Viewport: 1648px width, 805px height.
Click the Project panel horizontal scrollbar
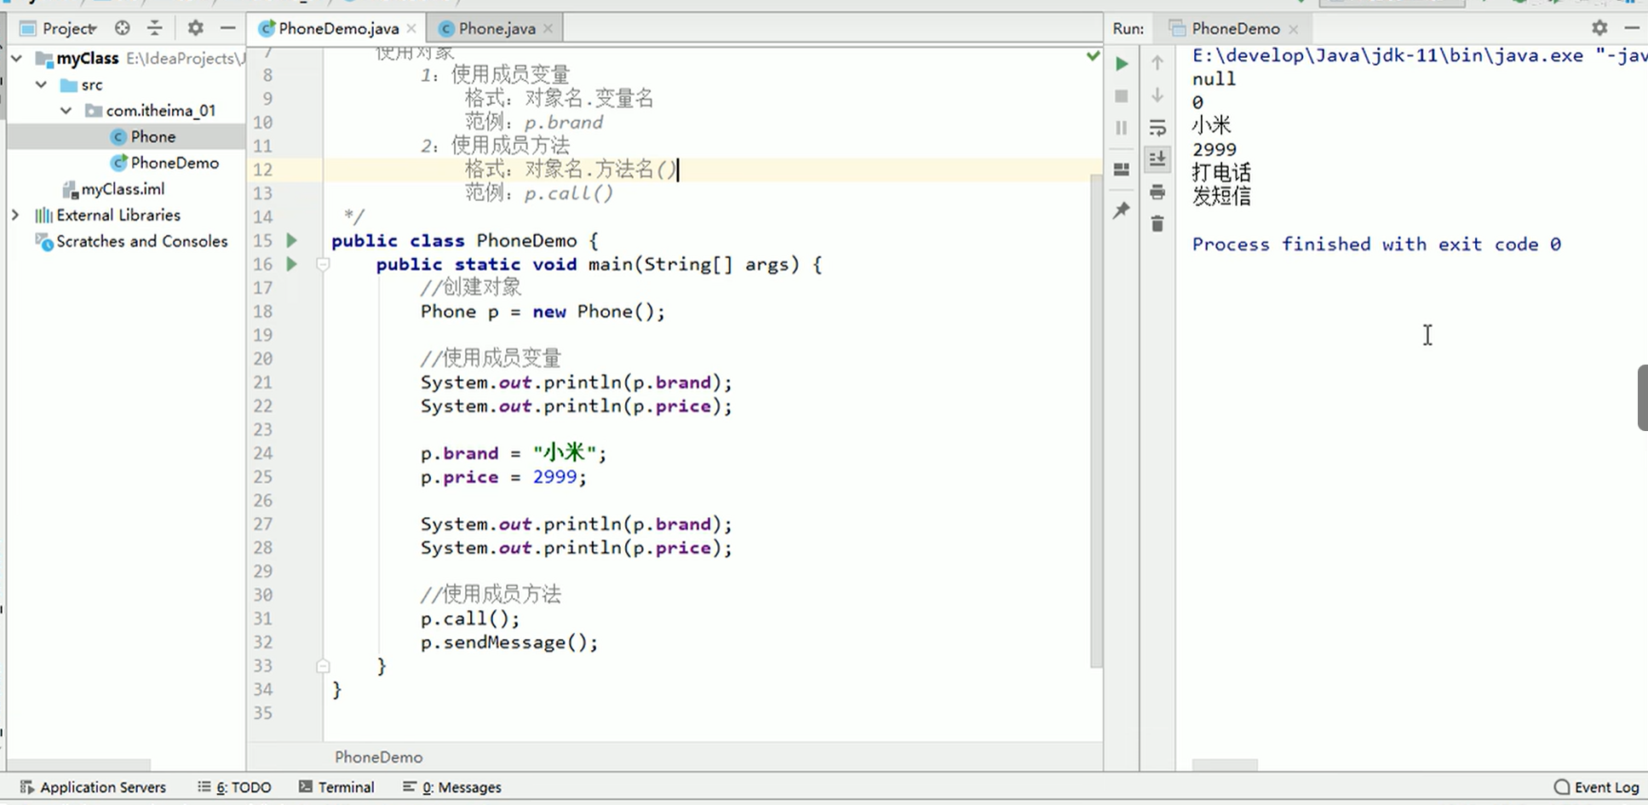click(80, 765)
